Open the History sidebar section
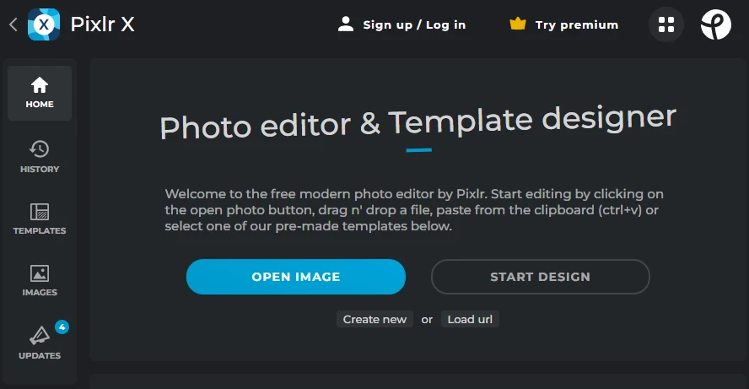 [x=40, y=157]
